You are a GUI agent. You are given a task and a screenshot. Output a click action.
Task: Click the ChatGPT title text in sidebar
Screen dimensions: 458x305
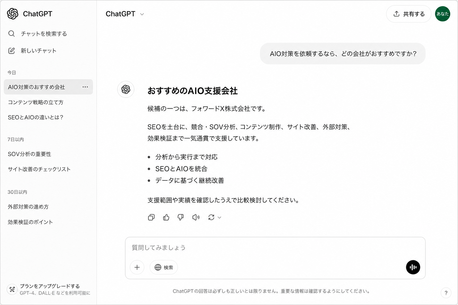[x=38, y=14]
